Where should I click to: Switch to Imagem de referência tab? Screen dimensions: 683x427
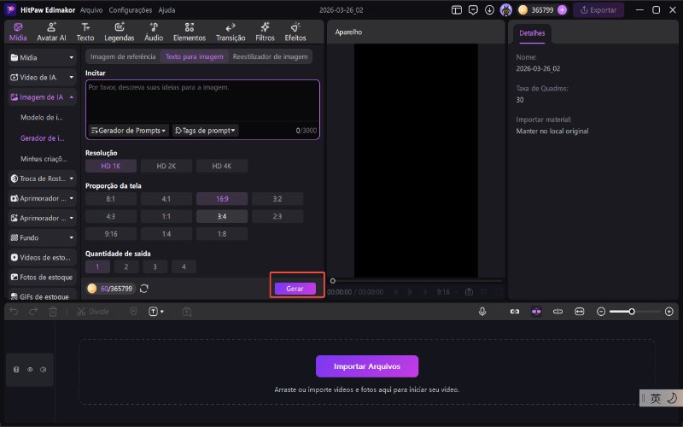pyautogui.click(x=123, y=56)
